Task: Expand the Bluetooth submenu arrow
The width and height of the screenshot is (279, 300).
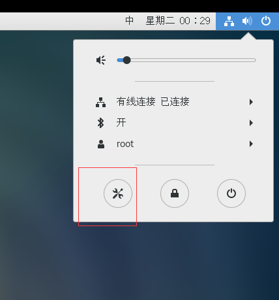Action: (x=251, y=123)
